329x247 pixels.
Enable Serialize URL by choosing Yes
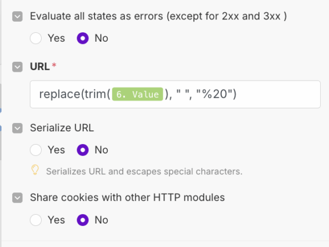tap(36, 150)
